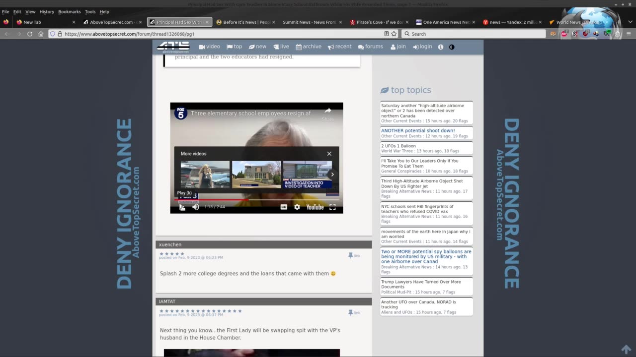Viewport: 636px width, 357px height.
Task: Open live section in site navbar
Action: click(x=281, y=47)
